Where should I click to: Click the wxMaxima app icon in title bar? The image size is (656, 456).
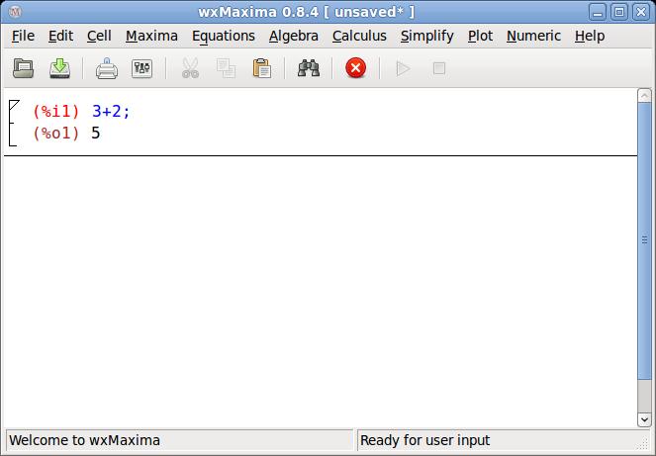point(15,12)
